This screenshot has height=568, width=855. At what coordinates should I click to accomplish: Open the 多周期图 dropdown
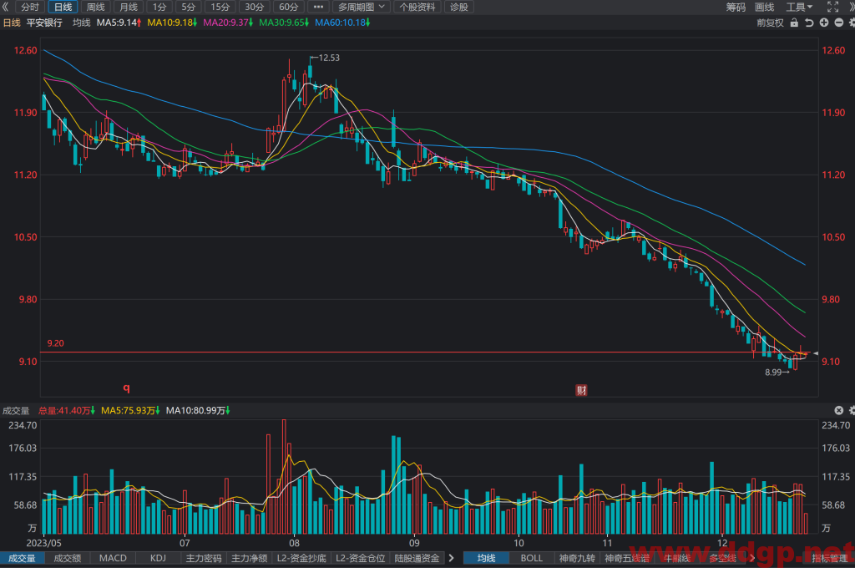coord(361,7)
